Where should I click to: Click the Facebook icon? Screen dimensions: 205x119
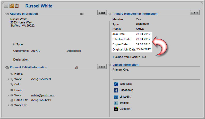[116, 90]
